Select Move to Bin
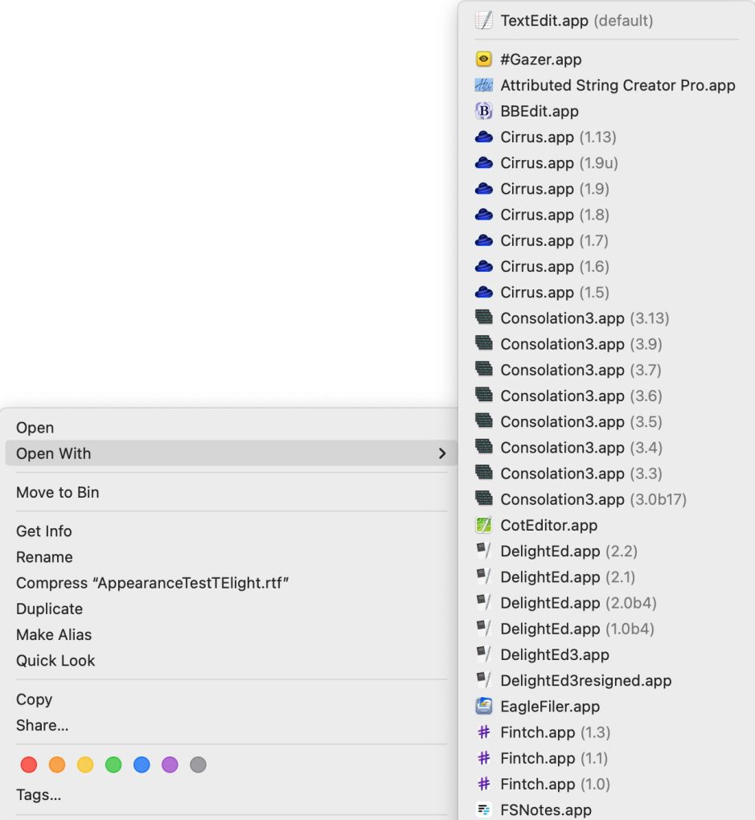The image size is (755, 820). pyautogui.click(x=58, y=493)
